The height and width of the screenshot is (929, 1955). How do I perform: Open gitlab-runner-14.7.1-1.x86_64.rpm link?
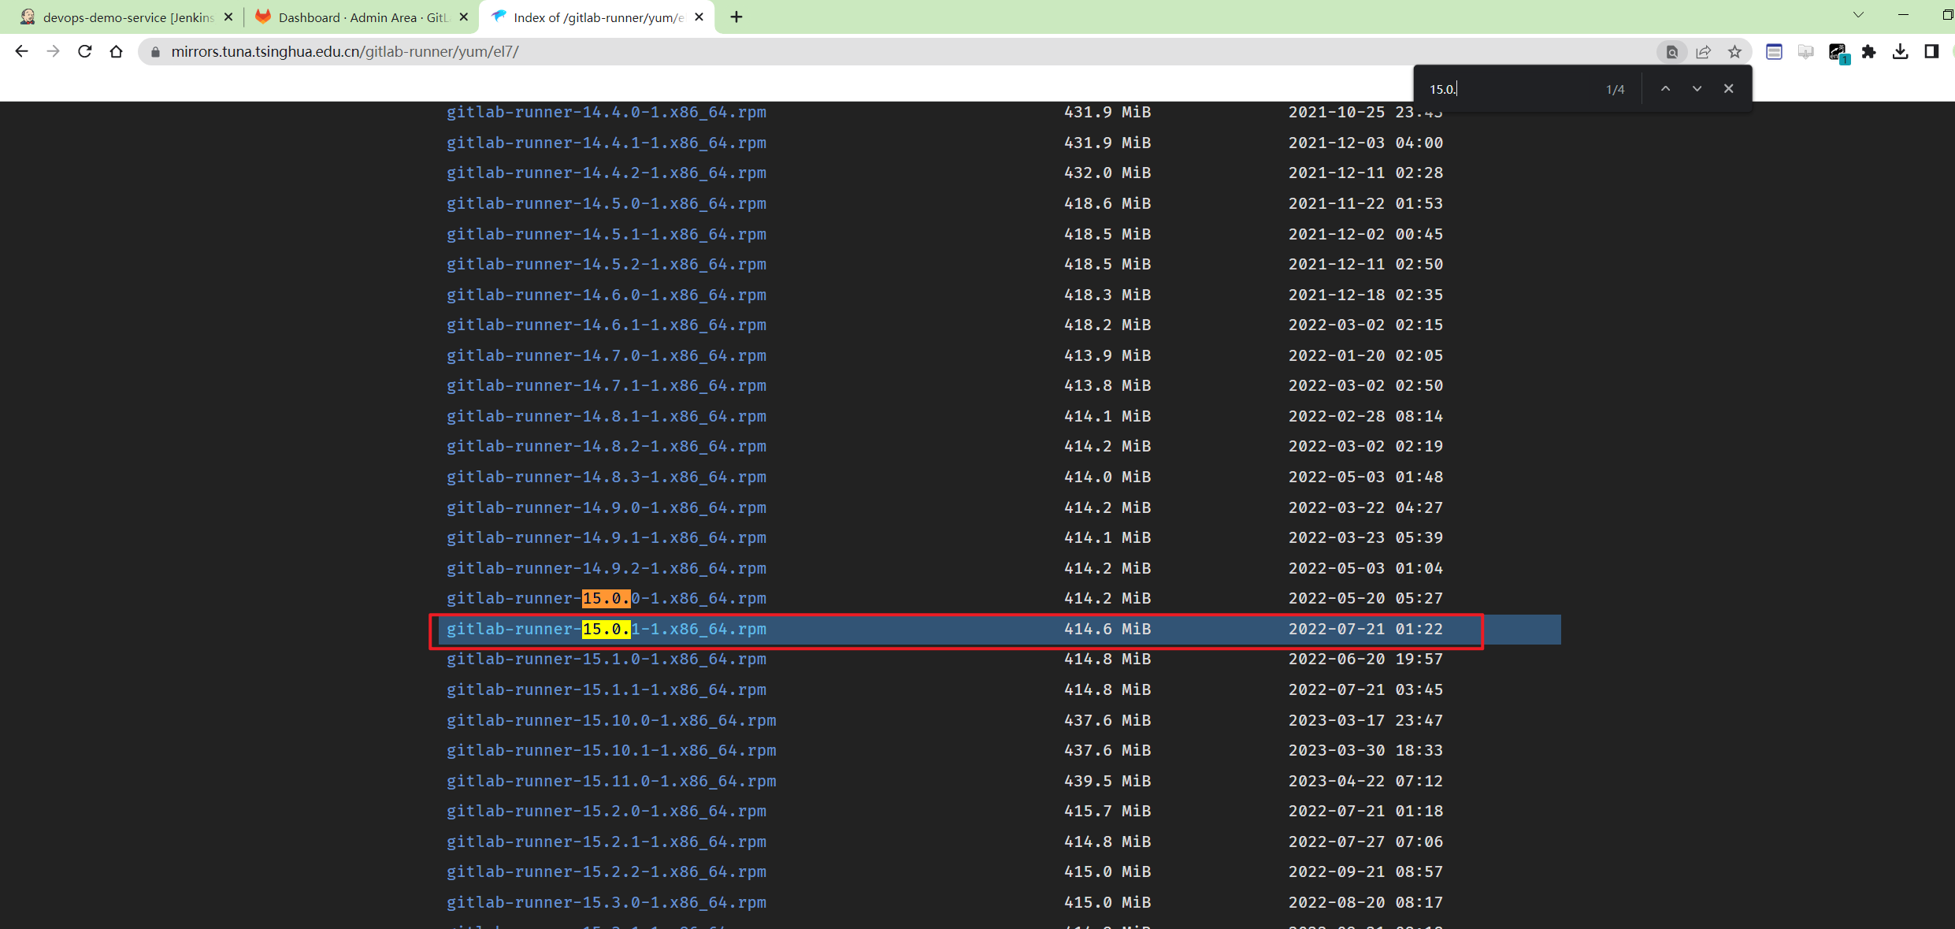(607, 385)
